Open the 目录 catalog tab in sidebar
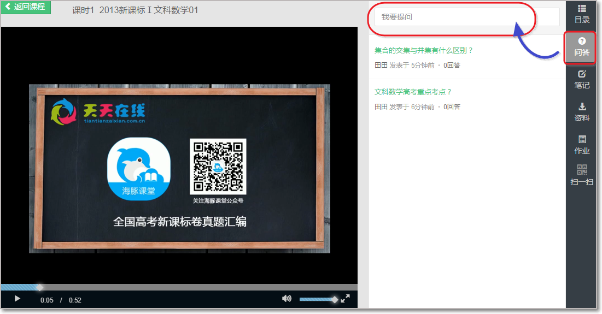602x314 pixels. [582, 14]
